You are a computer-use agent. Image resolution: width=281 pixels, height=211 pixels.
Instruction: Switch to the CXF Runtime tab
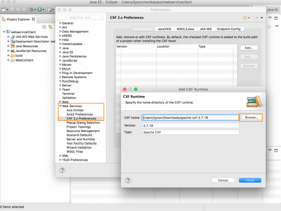point(143,29)
